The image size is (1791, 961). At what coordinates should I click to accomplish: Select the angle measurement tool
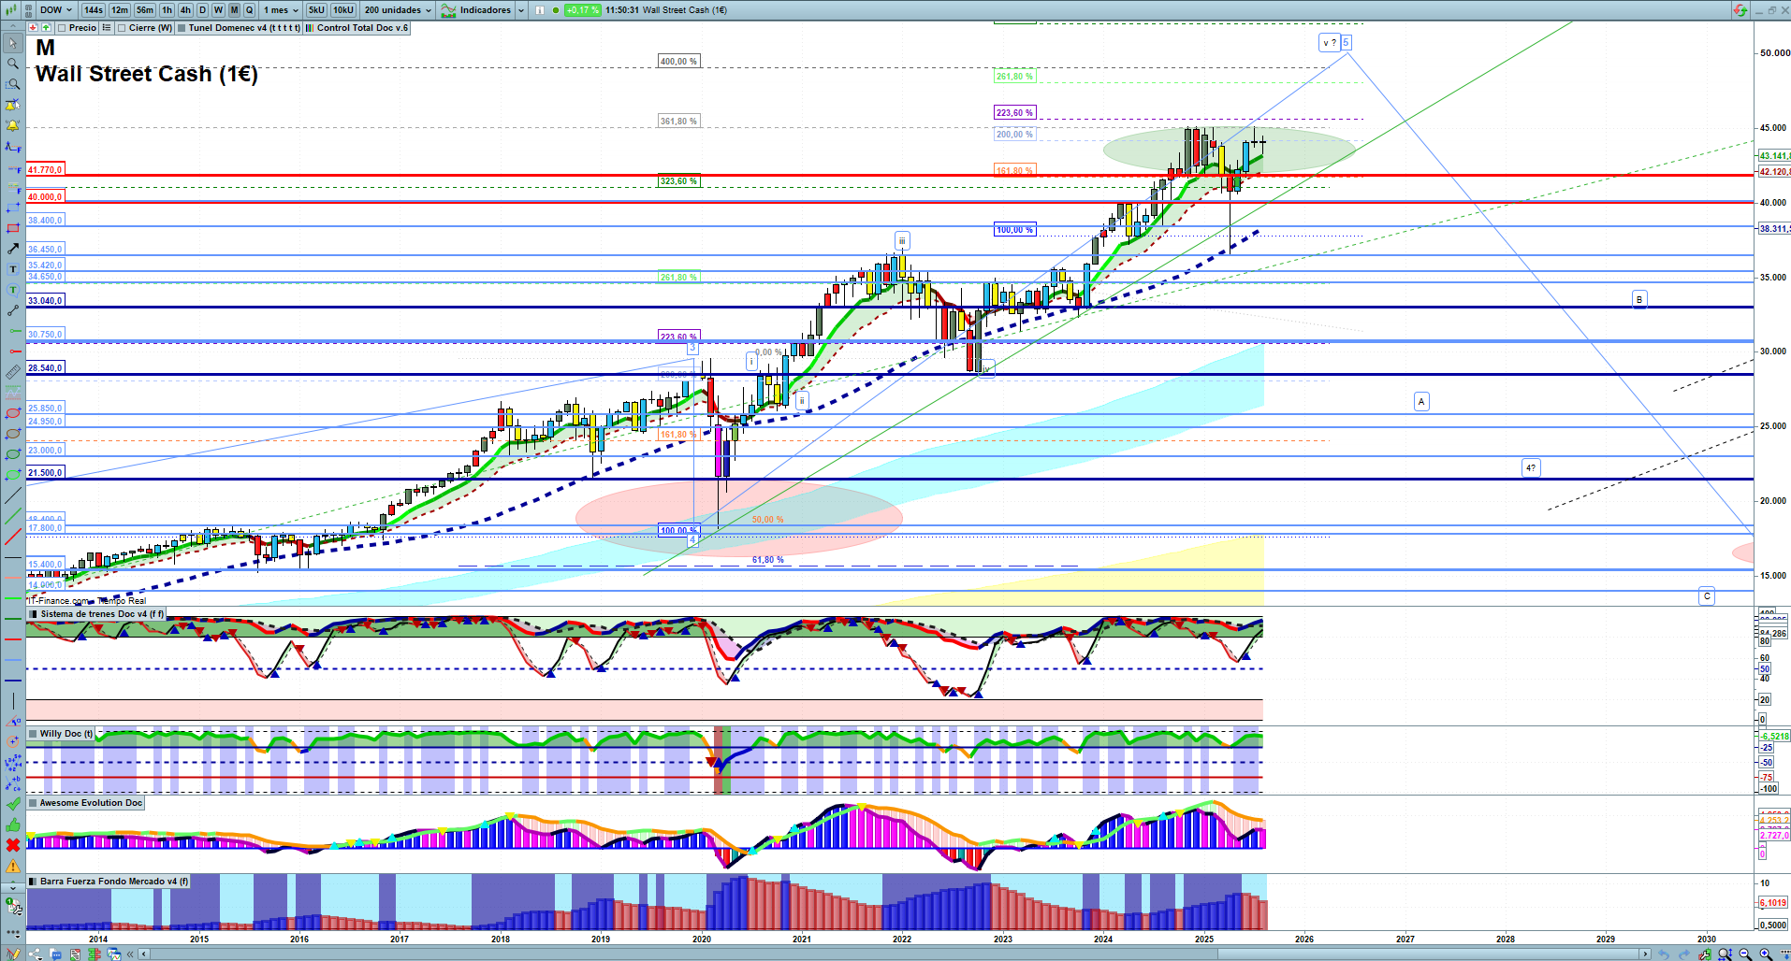tap(12, 722)
